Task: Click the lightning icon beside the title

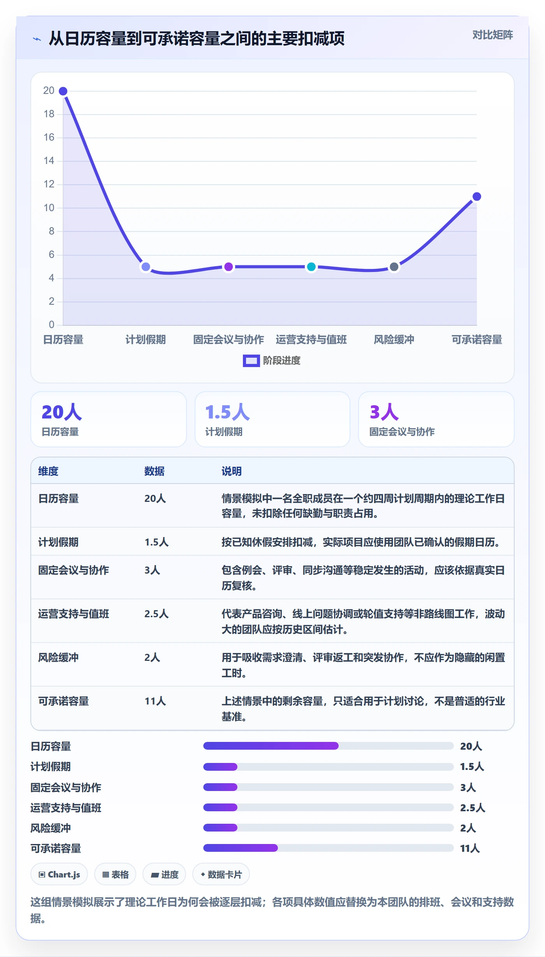Action: [37, 39]
